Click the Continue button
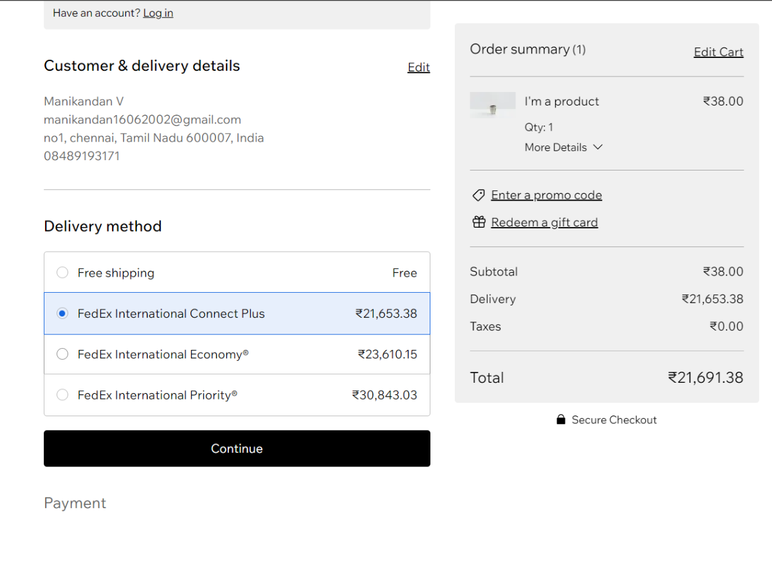Image resolution: width=772 pixels, height=579 pixels. (x=237, y=448)
